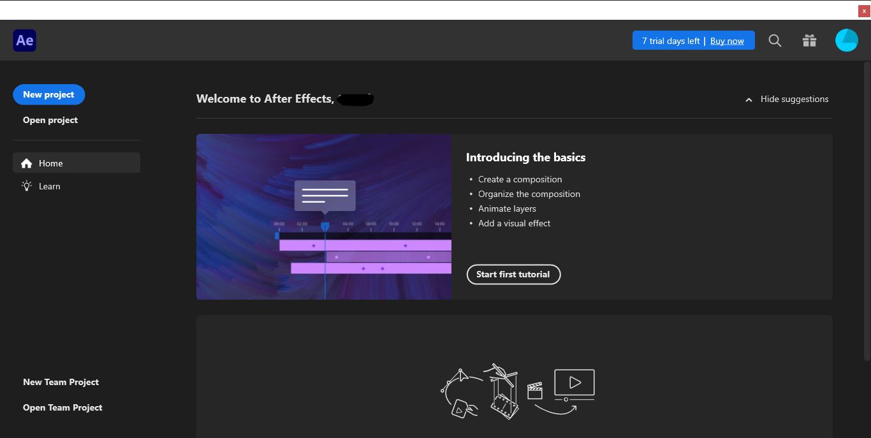Click the Home house icon in sidebar
This screenshot has height=438, width=871.
[x=27, y=163]
